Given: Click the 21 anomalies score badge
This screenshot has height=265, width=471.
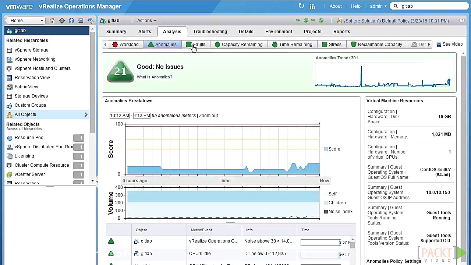Looking at the screenshot, I should point(120,71).
